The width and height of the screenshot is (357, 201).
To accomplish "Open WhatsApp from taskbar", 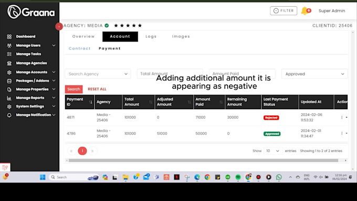I will point(279,177).
